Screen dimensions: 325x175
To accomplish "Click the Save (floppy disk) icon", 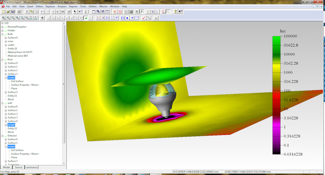I will [x=13, y=12].
